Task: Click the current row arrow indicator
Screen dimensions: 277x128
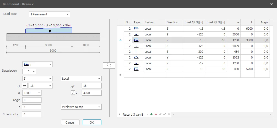Action: (120, 40)
